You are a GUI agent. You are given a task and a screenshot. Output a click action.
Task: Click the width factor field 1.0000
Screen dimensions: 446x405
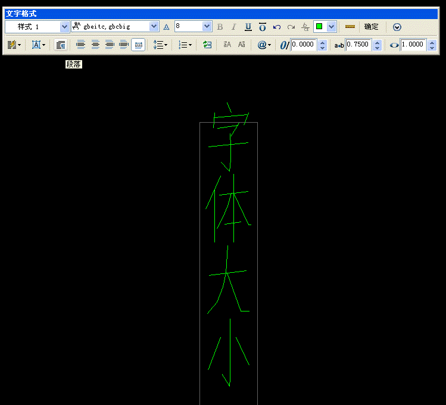click(413, 45)
